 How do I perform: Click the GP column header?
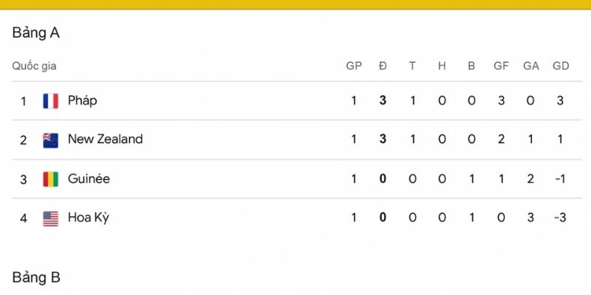click(x=354, y=66)
